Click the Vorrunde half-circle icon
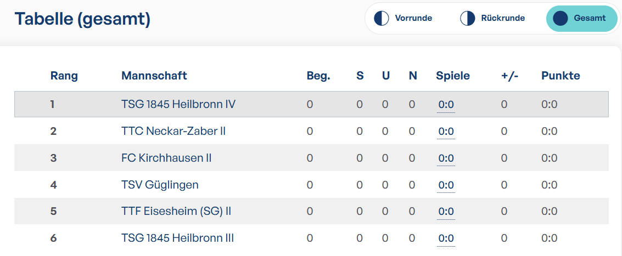Viewport: 622px width, 256px height. click(382, 18)
